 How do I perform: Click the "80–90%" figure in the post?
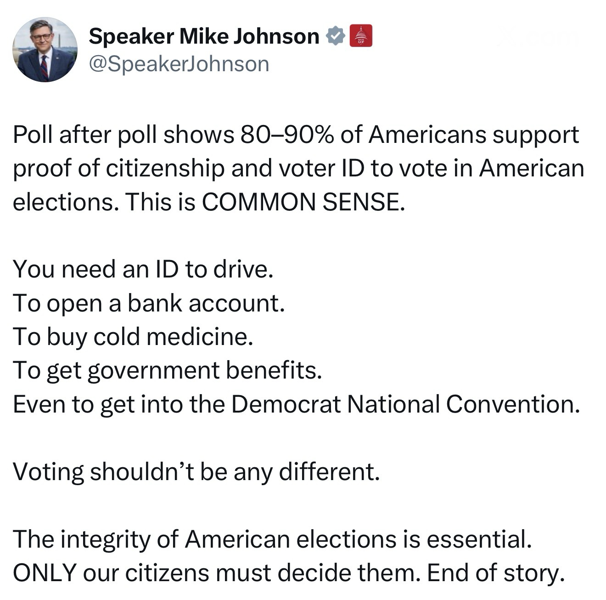coord(285,135)
